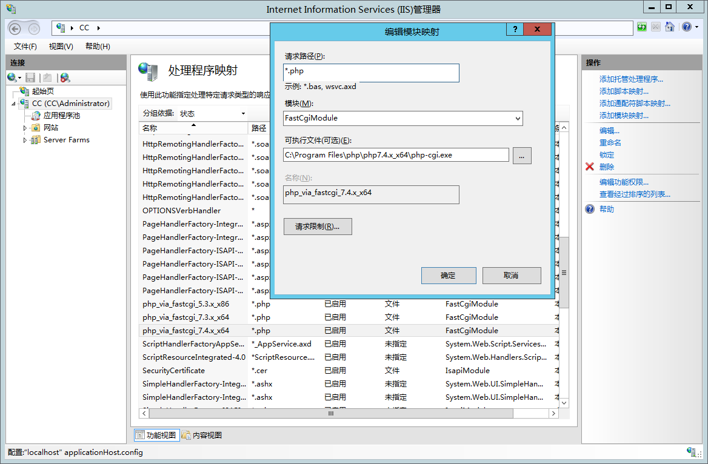Click Add Managed Handler (添加托管处理程序) link
The width and height of the screenshot is (708, 464).
click(x=631, y=79)
